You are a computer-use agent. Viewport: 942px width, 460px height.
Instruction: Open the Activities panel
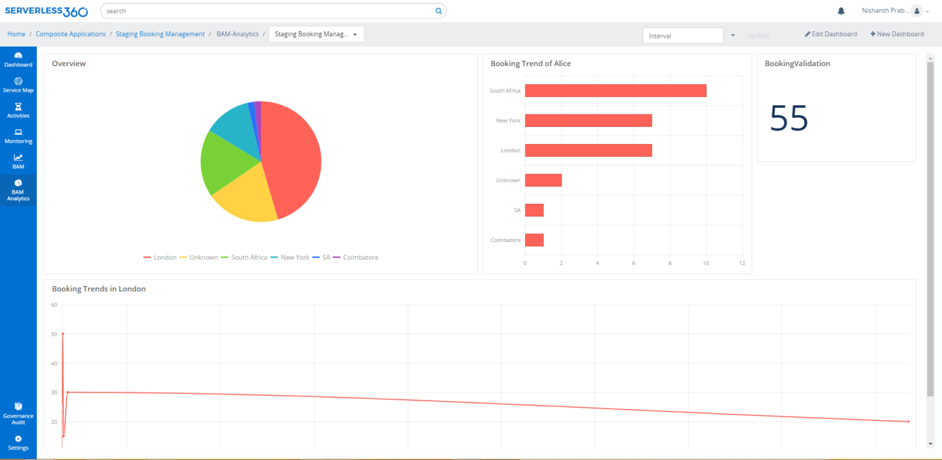18,110
